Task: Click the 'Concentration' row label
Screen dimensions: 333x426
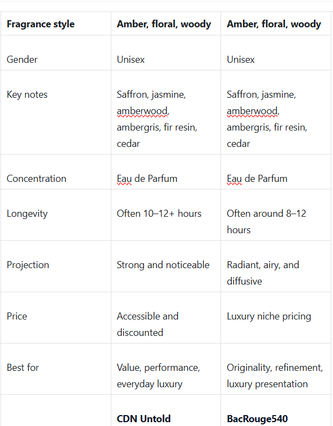Action: [x=37, y=179]
